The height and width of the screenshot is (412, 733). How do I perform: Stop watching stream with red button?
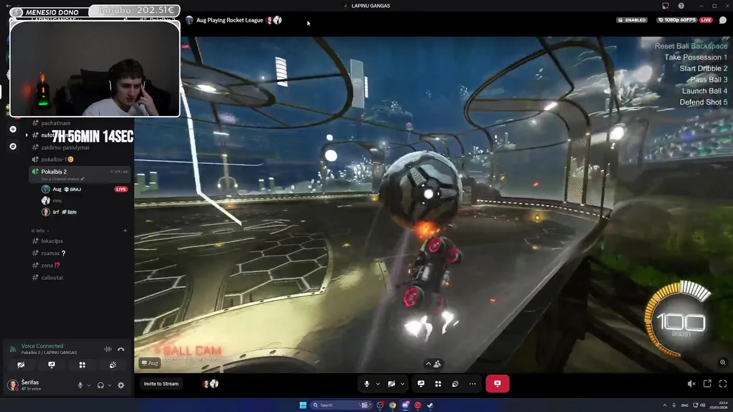coord(497,384)
